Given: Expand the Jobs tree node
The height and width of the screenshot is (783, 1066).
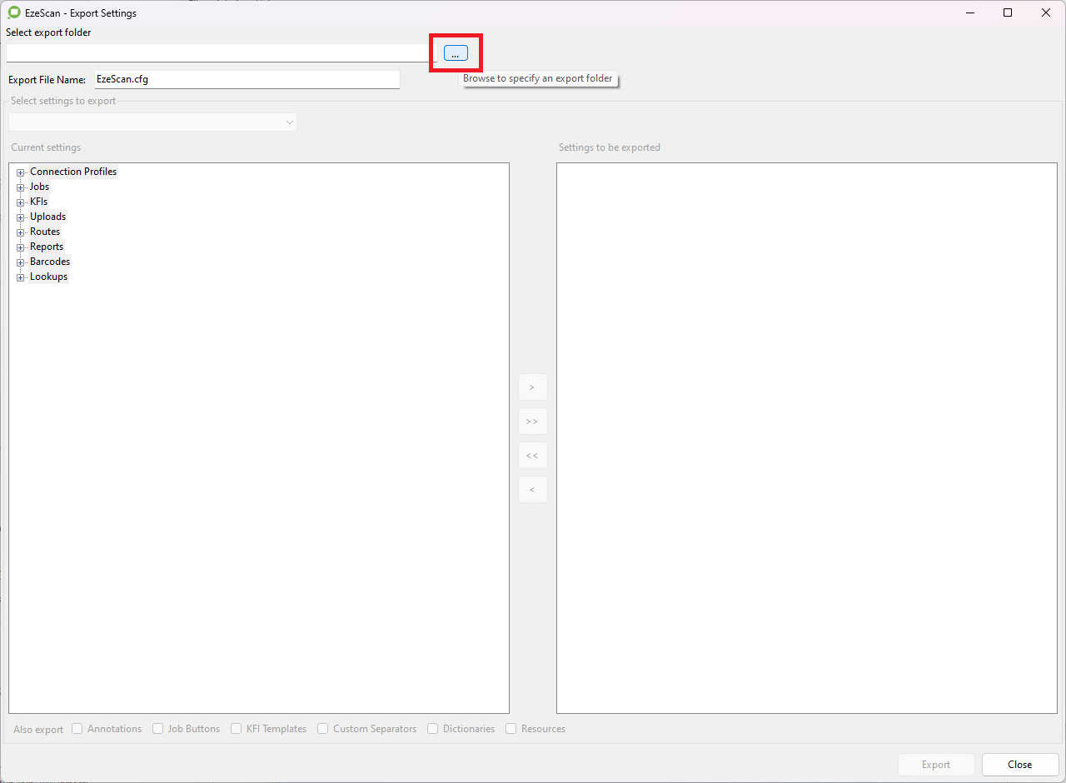Looking at the screenshot, I should pos(21,187).
